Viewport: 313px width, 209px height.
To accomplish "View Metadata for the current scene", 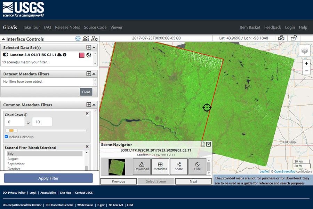I will pyautogui.click(x=160, y=167).
